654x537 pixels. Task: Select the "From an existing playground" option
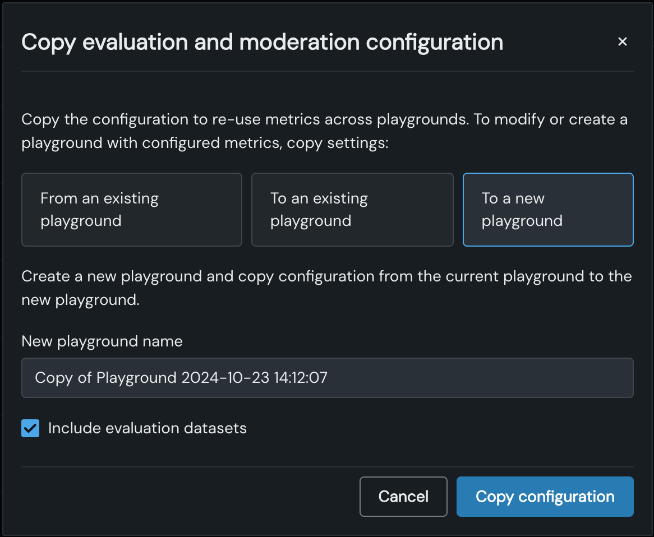pyautogui.click(x=131, y=210)
